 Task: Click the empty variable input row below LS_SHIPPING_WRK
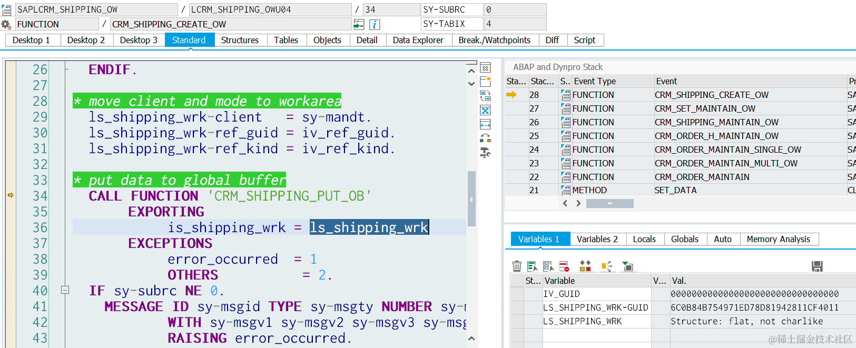click(x=597, y=335)
